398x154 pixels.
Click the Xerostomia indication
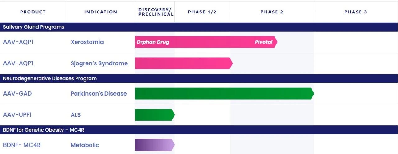pyautogui.click(x=87, y=42)
